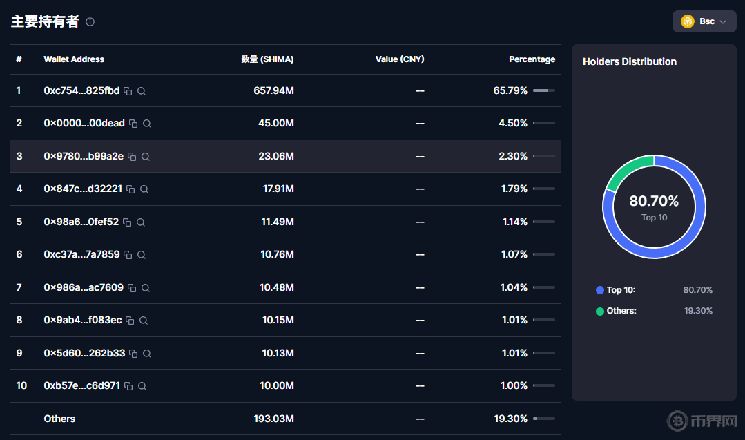Copy wallet address 0xc754...825fbd

coord(128,91)
